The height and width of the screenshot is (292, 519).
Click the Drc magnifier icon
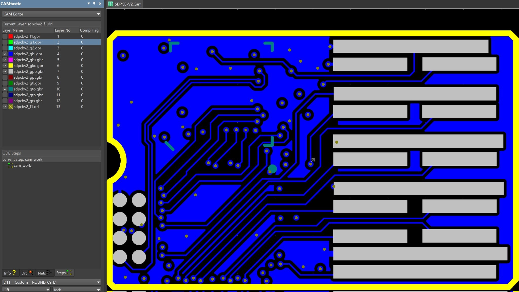pos(31,273)
